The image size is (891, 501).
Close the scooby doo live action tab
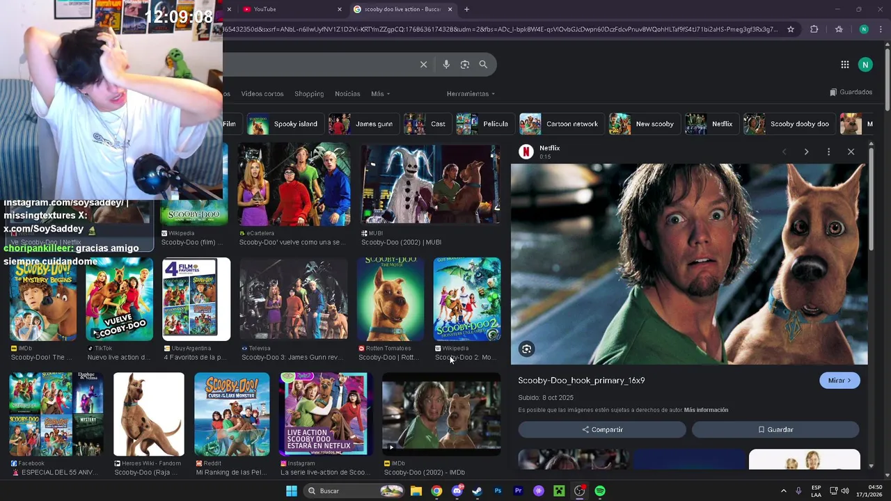[x=450, y=9]
